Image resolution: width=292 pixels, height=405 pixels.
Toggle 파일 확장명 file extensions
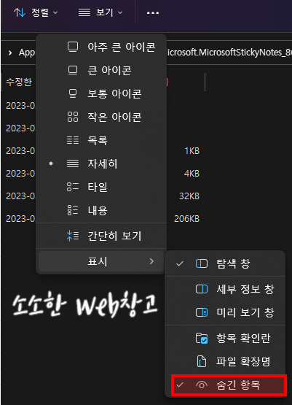click(x=225, y=361)
